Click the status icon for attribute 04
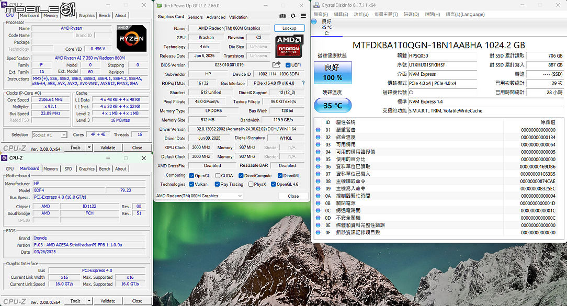This screenshot has width=567, height=306. pos(318,152)
